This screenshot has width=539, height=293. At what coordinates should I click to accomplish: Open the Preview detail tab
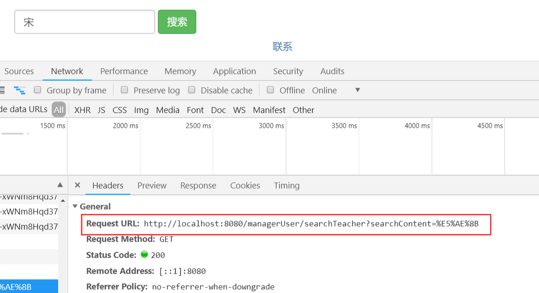(x=152, y=186)
